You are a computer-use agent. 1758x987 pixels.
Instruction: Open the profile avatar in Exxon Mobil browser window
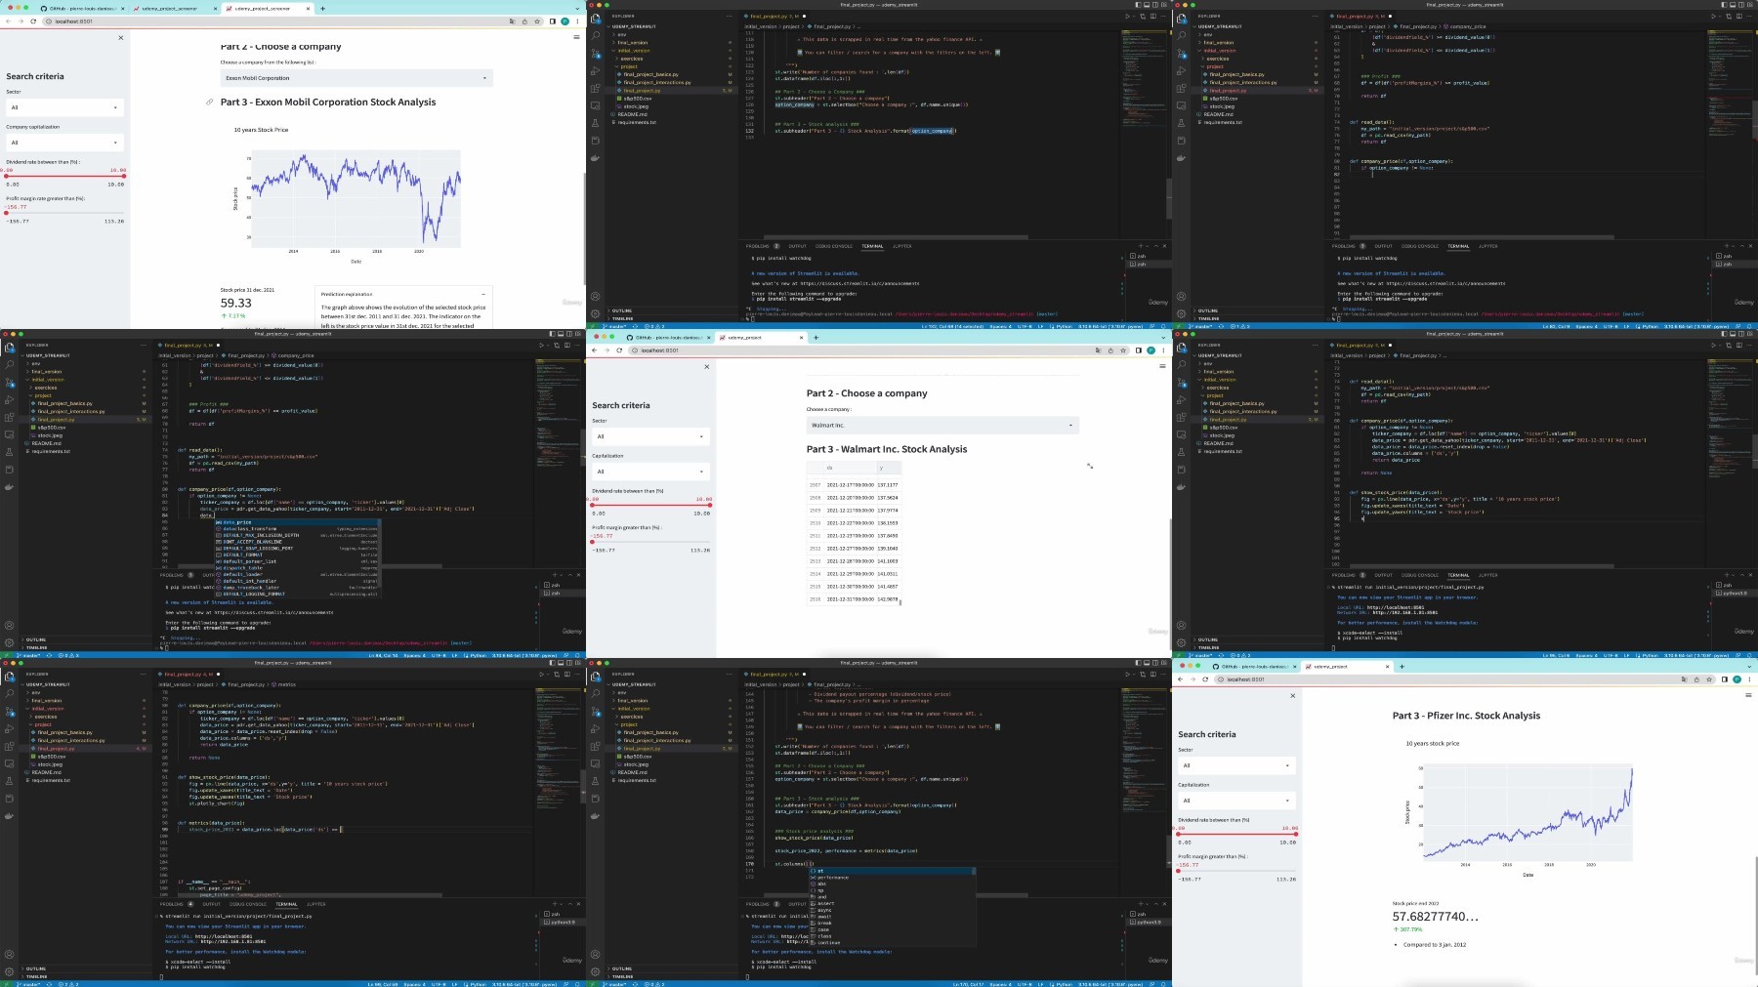(565, 21)
